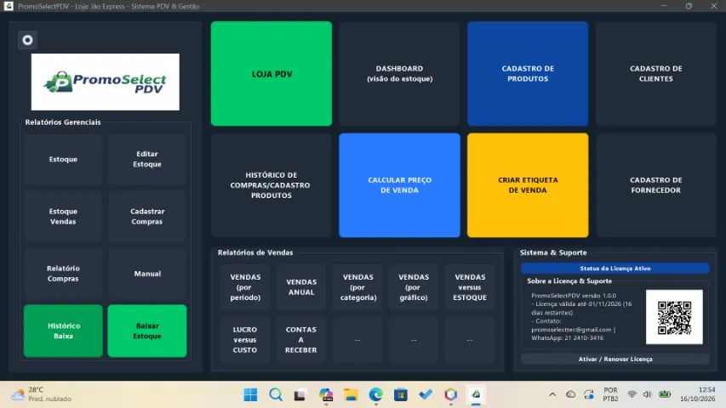The image size is (726, 408).
Task: Open the hexagon-icon app on the taskbar
Action: (x=450, y=394)
